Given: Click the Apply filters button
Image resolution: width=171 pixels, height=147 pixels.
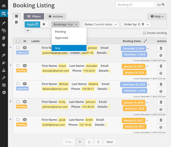Looking at the screenshot, I should tap(32, 24).
